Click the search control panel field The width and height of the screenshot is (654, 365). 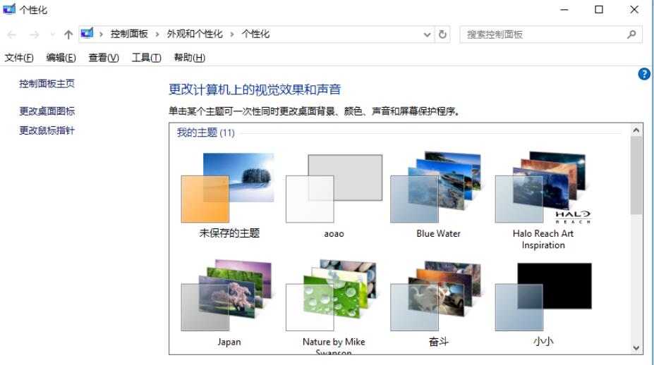pyautogui.click(x=550, y=35)
